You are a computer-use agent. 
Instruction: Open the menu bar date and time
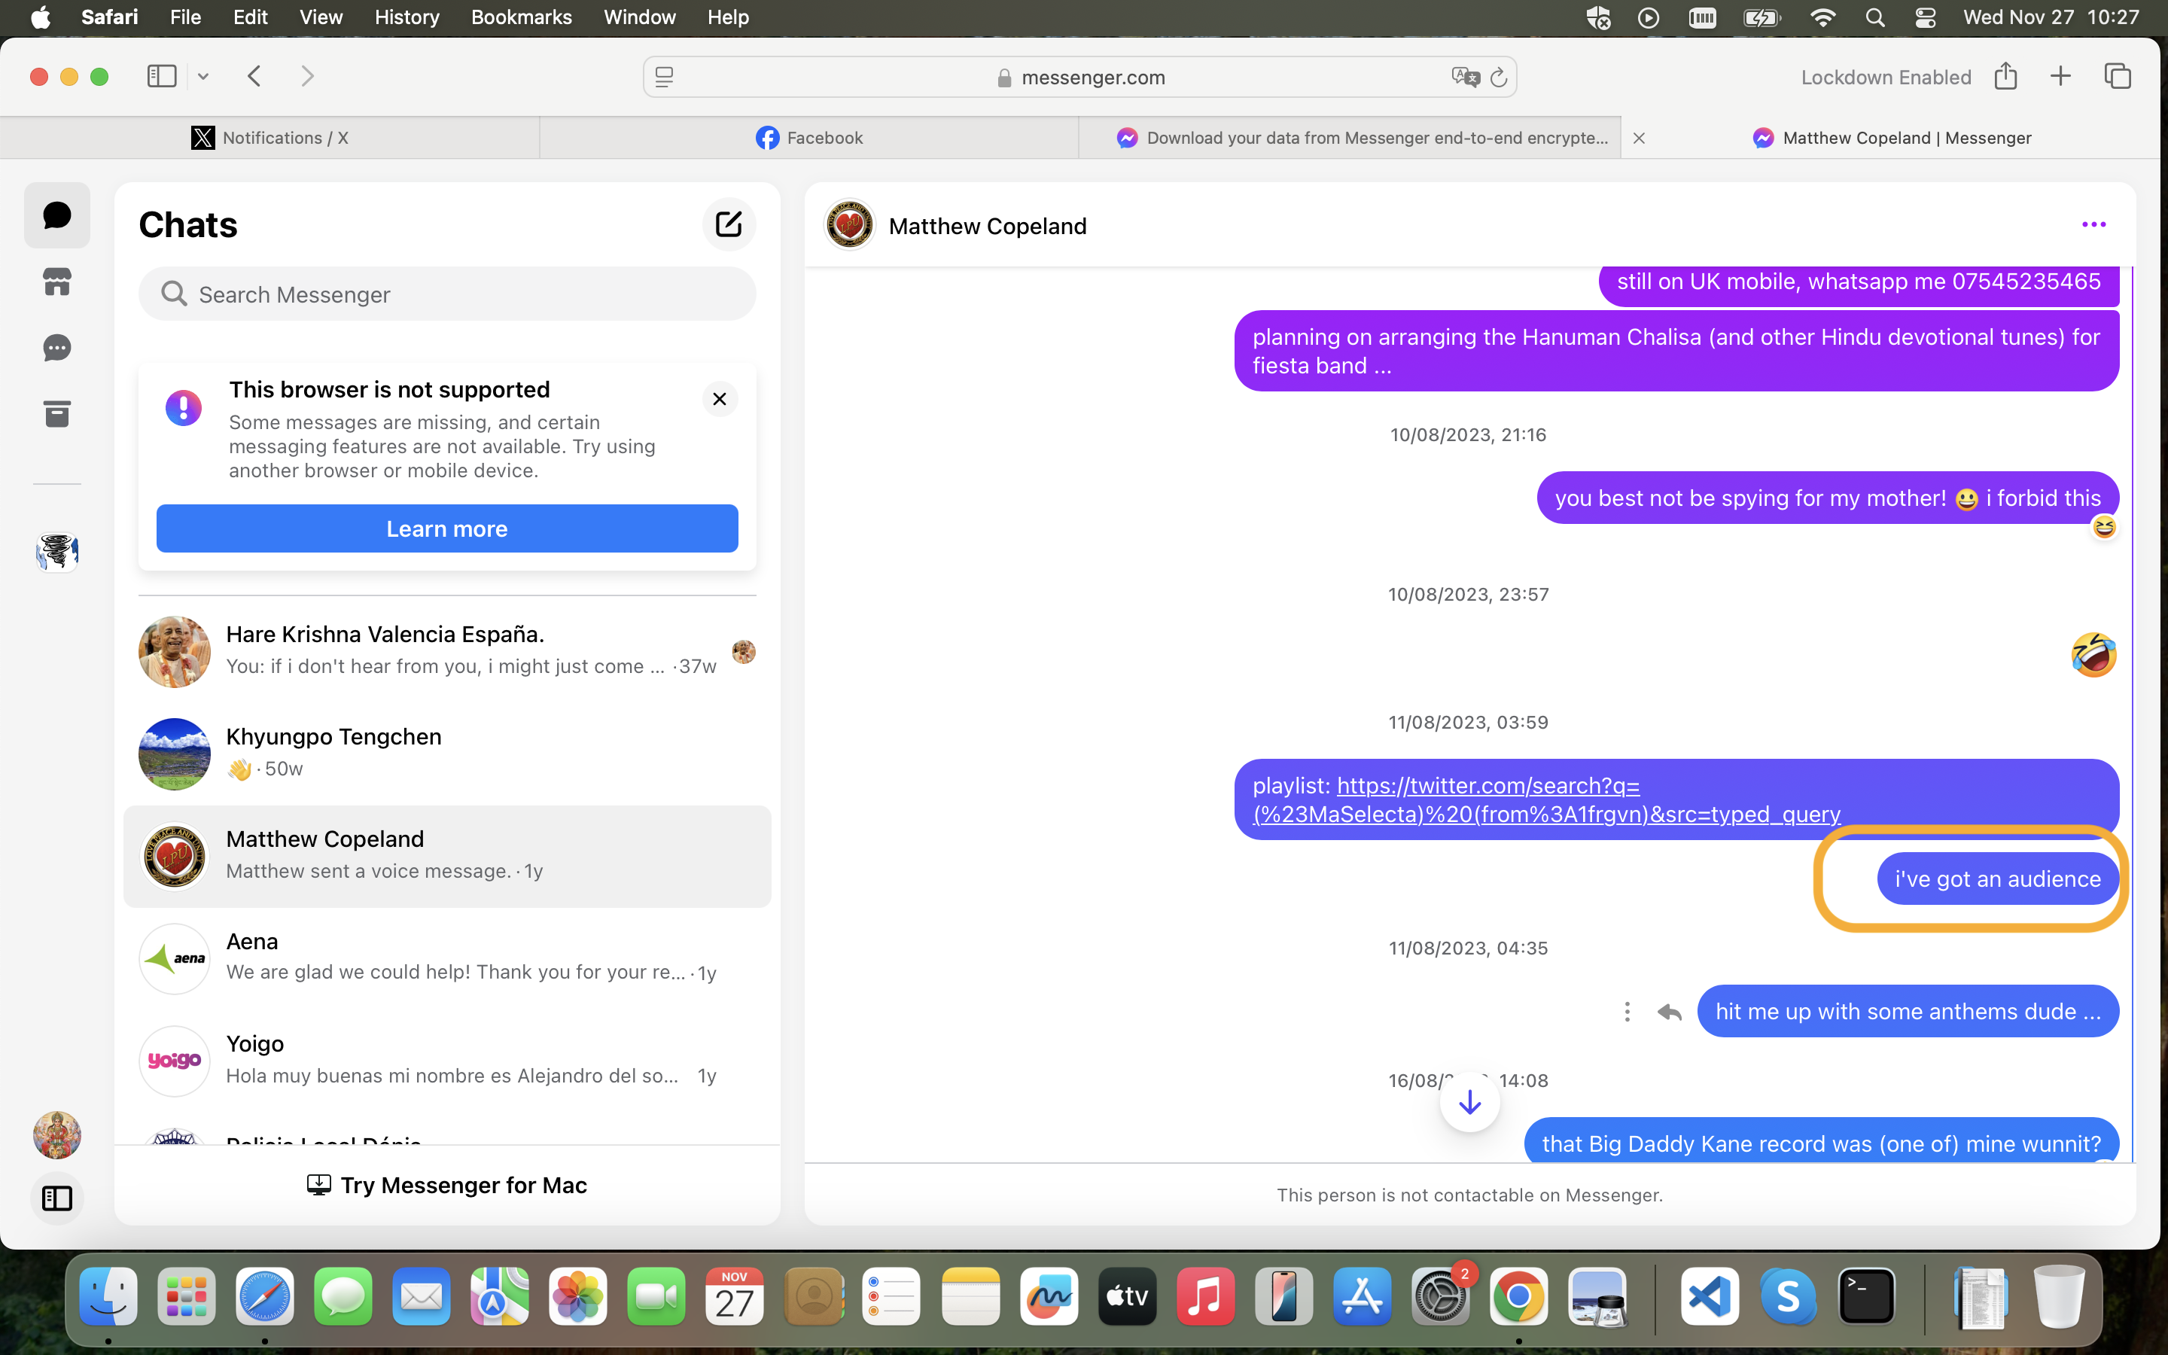(x=2051, y=17)
